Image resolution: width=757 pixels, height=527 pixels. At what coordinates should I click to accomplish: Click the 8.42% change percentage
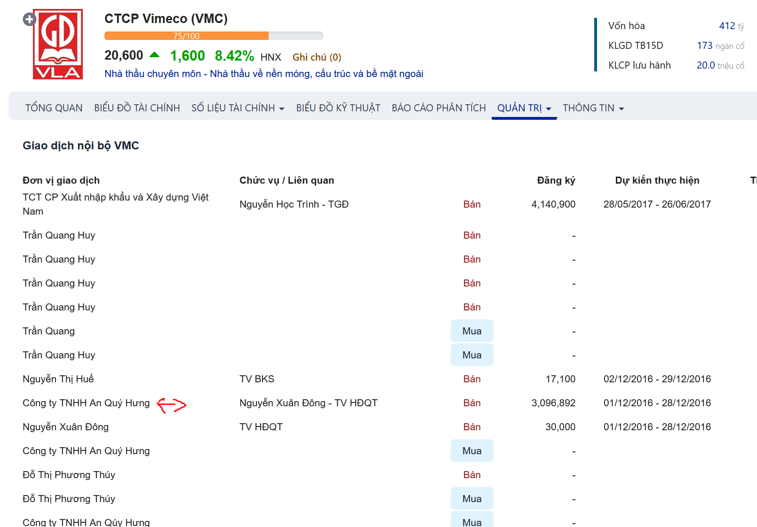234,56
